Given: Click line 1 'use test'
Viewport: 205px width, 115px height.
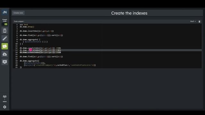Looking at the screenshot, I should pos(24,25).
